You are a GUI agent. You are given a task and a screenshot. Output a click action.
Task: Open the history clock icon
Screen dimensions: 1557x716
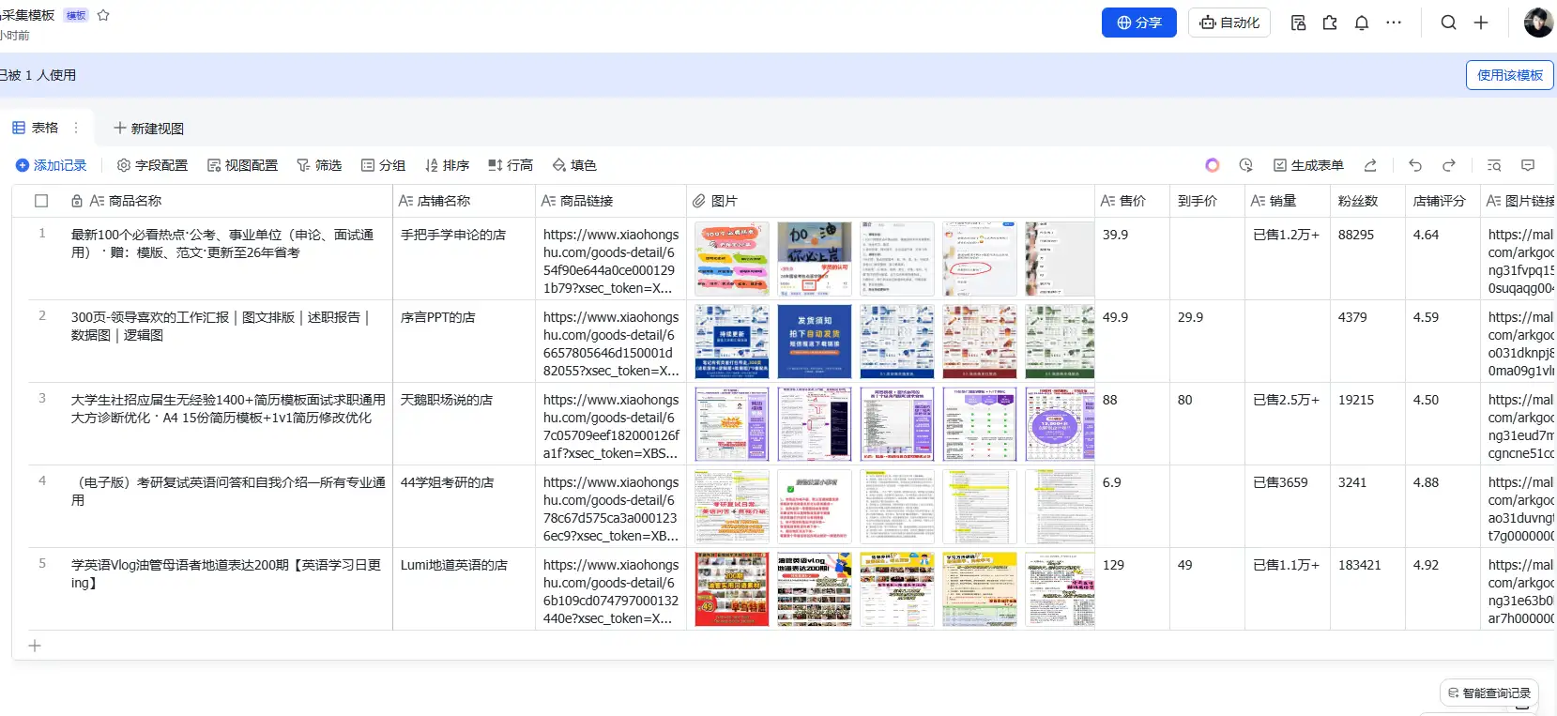pyautogui.click(x=1245, y=165)
